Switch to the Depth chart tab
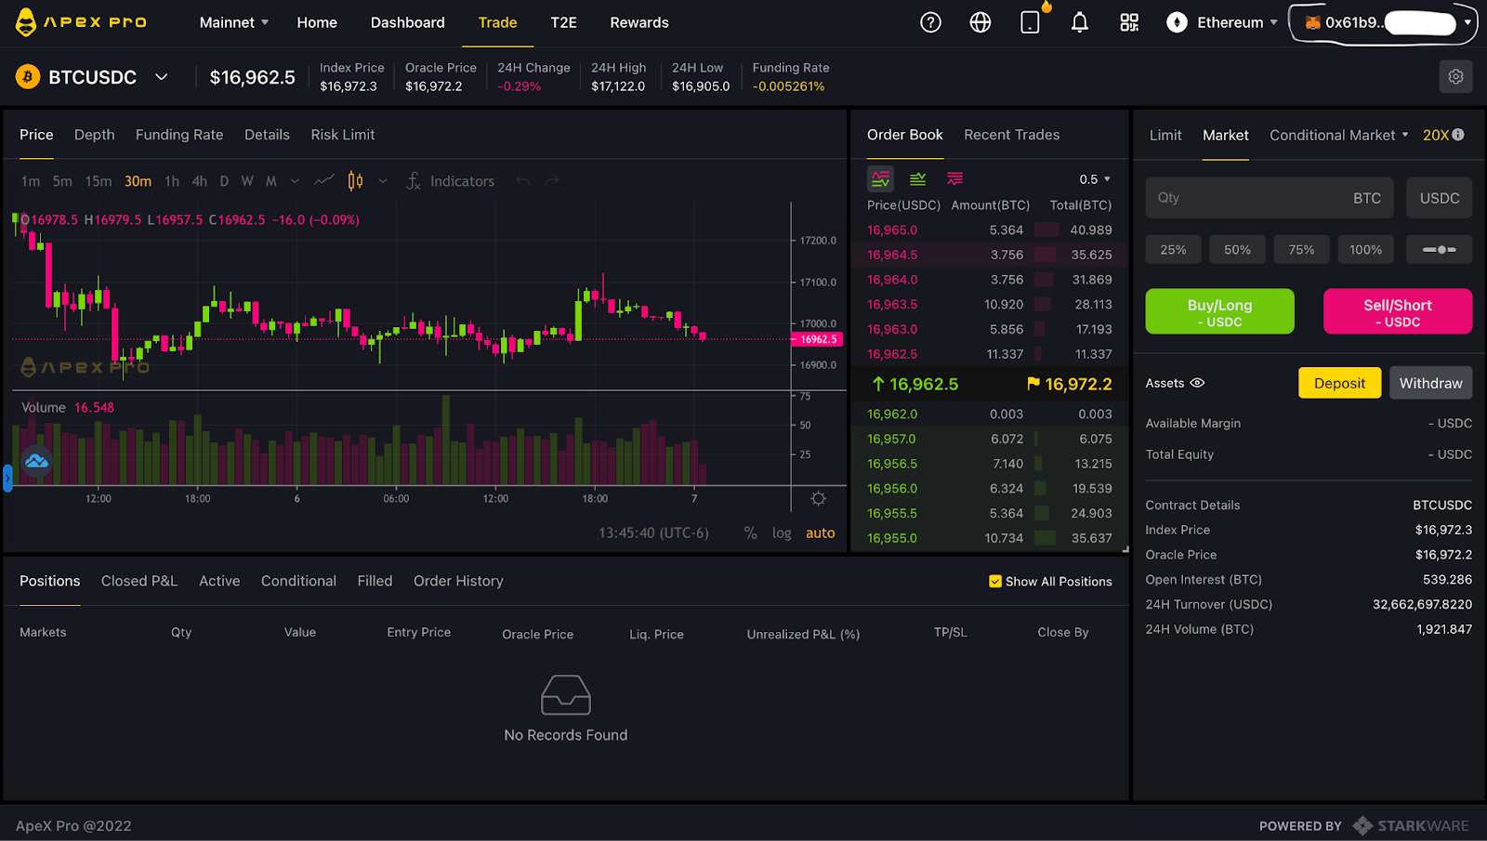 pos(95,135)
